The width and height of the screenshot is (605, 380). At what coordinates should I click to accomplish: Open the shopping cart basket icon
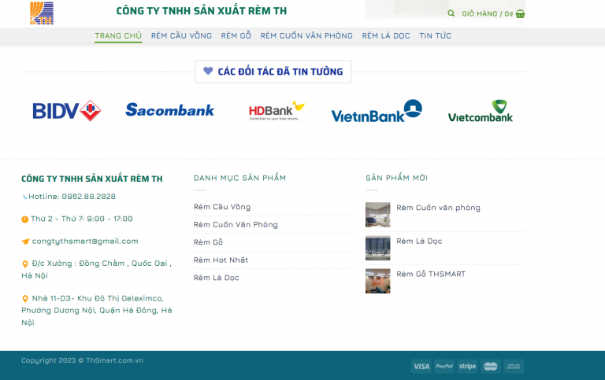tap(520, 14)
